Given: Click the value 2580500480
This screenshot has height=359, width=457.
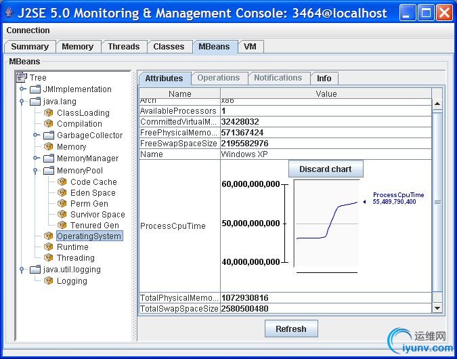Looking at the screenshot, I should tap(245, 309).
